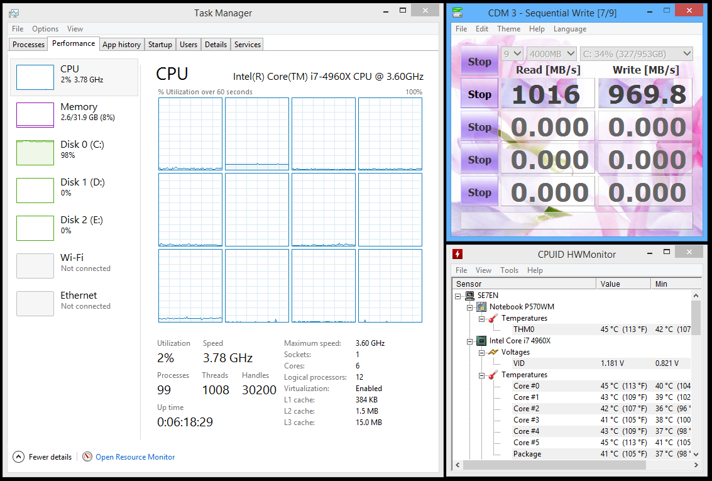Click the topmost Stop button in CDM
This screenshot has width=712, height=481.
tap(479, 61)
